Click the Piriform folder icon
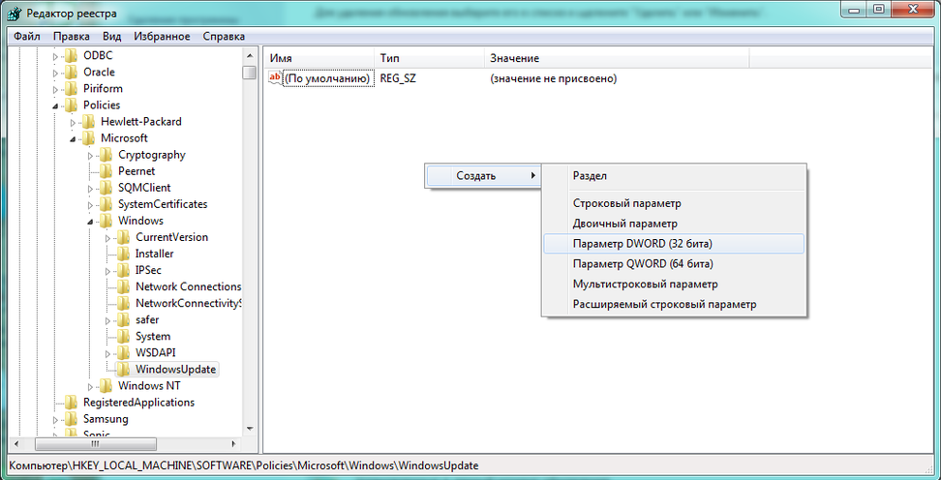 (x=72, y=89)
